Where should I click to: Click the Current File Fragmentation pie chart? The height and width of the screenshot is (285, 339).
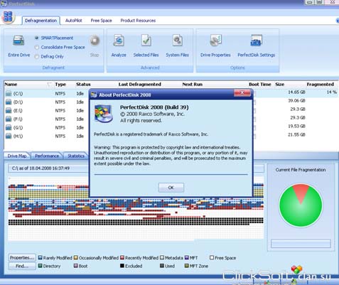coord(301,205)
